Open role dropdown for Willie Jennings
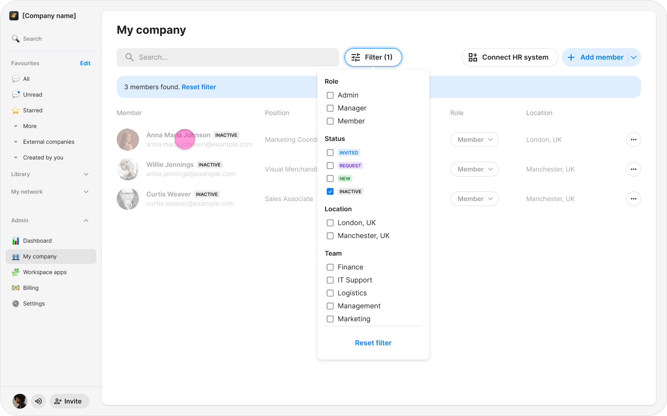Image resolution: width=667 pixels, height=416 pixels. coord(474,169)
